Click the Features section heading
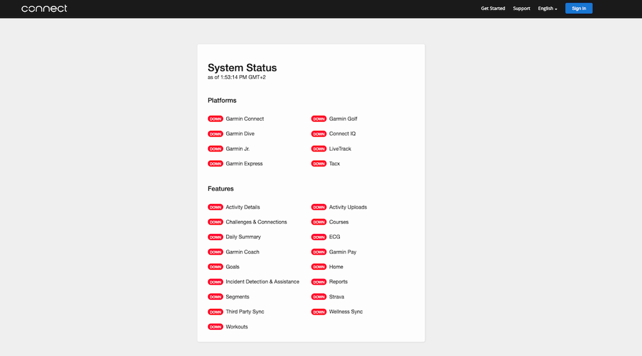 [221, 189]
